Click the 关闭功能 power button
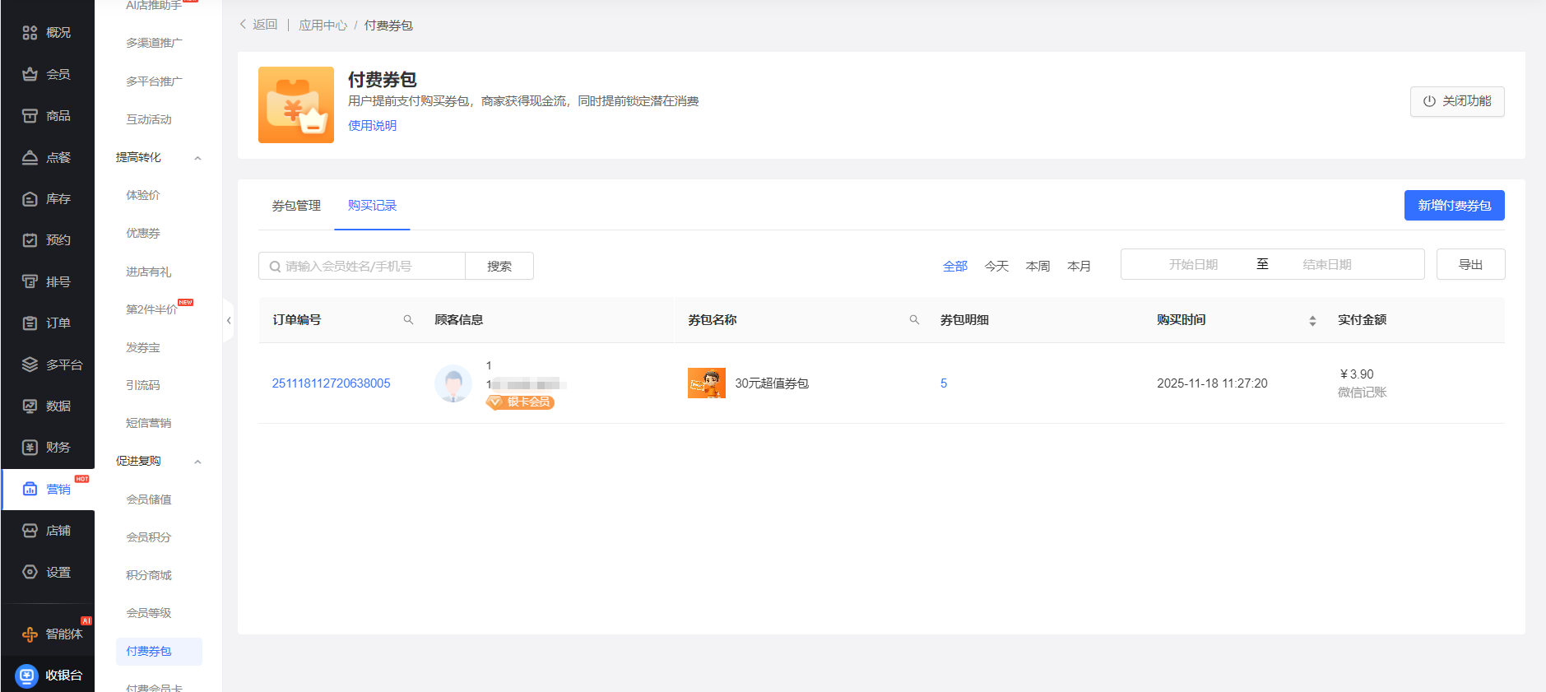 [1456, 101]
